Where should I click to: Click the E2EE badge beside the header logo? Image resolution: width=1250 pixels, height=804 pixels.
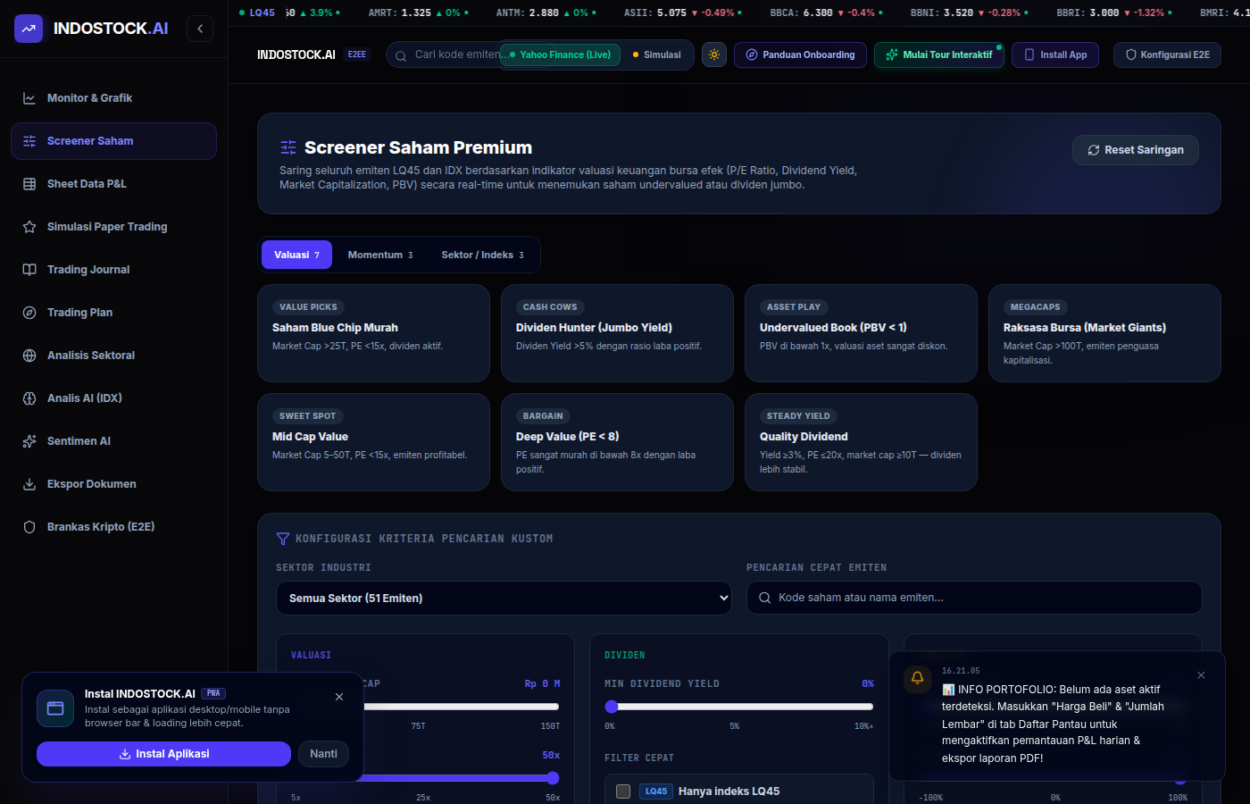pos(357,54)
